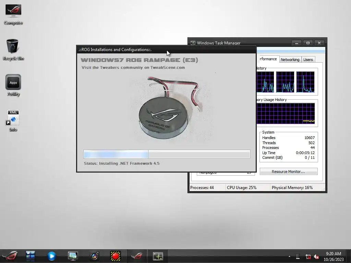Show hidden system tray icons
351x263 pixels.
(x=289, y=256)
